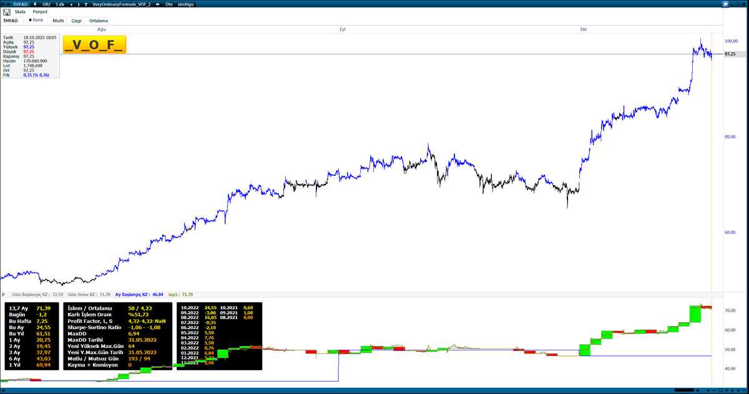Click the Ağu month label on time axis
749x394 pixels.
101,29
